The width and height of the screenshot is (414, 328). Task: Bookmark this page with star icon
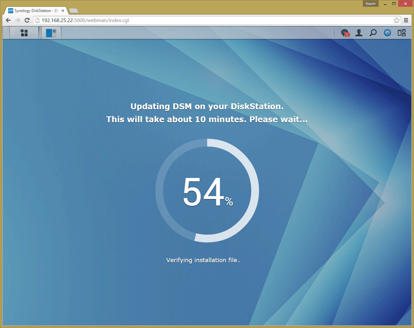396,20
